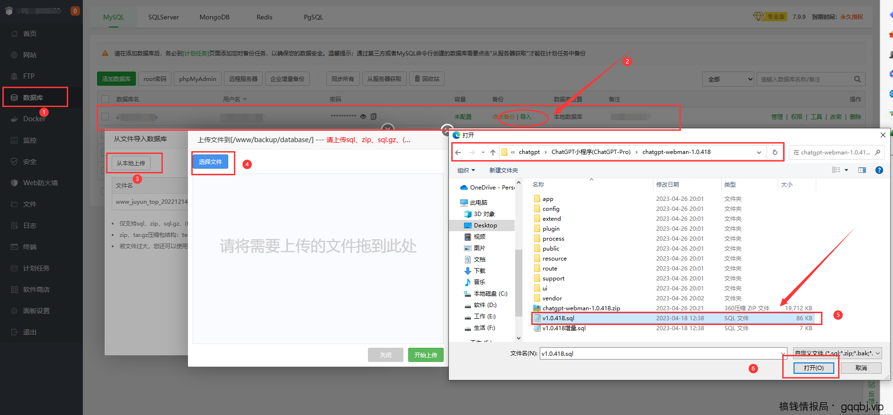893x415 pixels.
Task: Click the notification badge showing 0
Action: (x=75, y=11)
